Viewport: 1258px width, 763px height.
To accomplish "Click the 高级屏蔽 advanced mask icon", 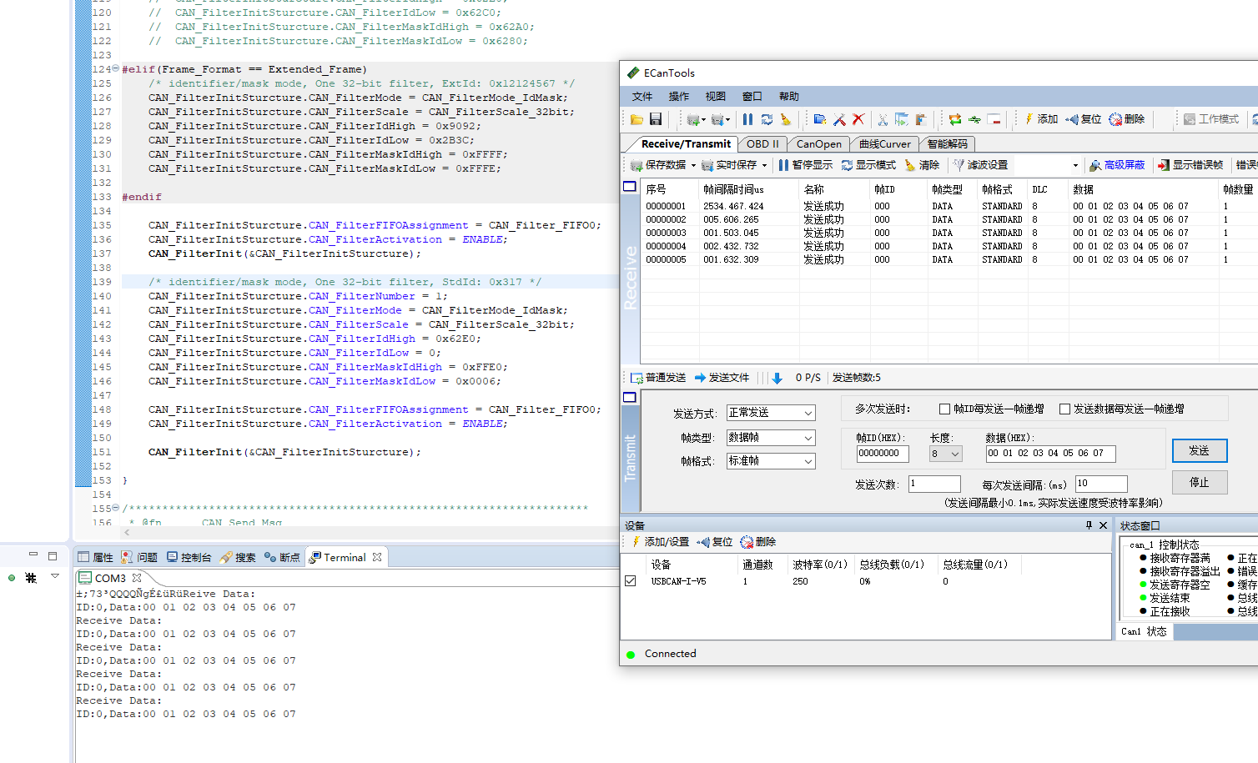I will 1095,165.
